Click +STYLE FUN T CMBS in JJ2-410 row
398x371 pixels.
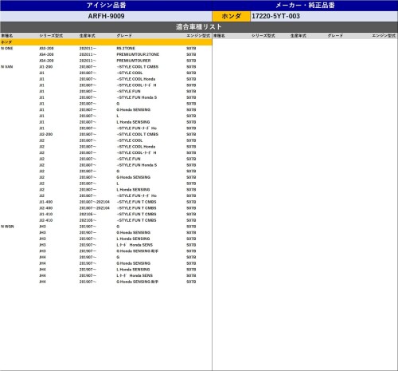136,220
